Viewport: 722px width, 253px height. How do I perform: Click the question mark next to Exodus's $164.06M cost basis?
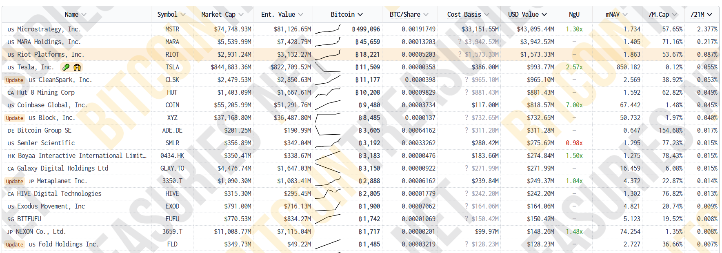(x=467, y=206)
